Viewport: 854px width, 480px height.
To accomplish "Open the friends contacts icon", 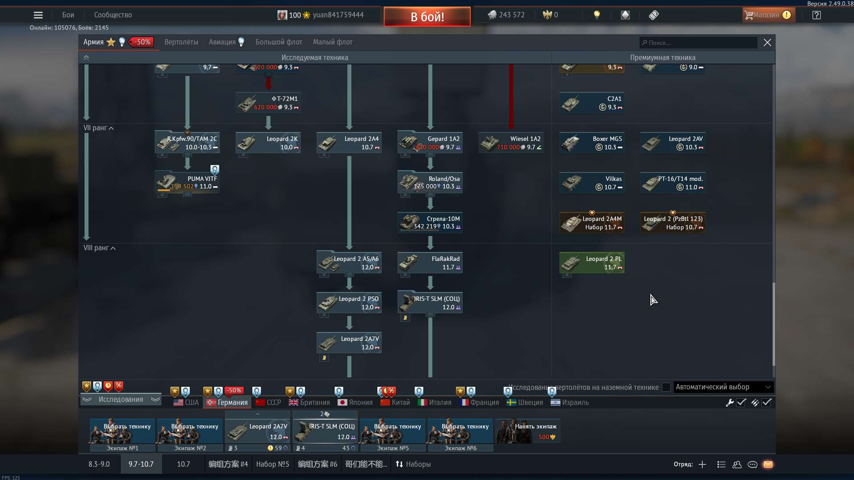I will click(737, 464).
